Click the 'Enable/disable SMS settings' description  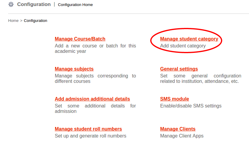point(191,106)
